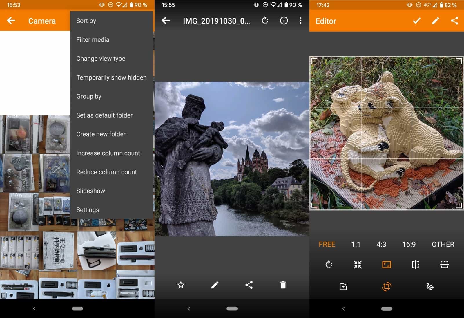
Task: Open OTHER aspect ratio options
Action: (443, 244)
